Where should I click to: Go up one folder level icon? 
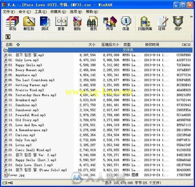click(8, 37)
